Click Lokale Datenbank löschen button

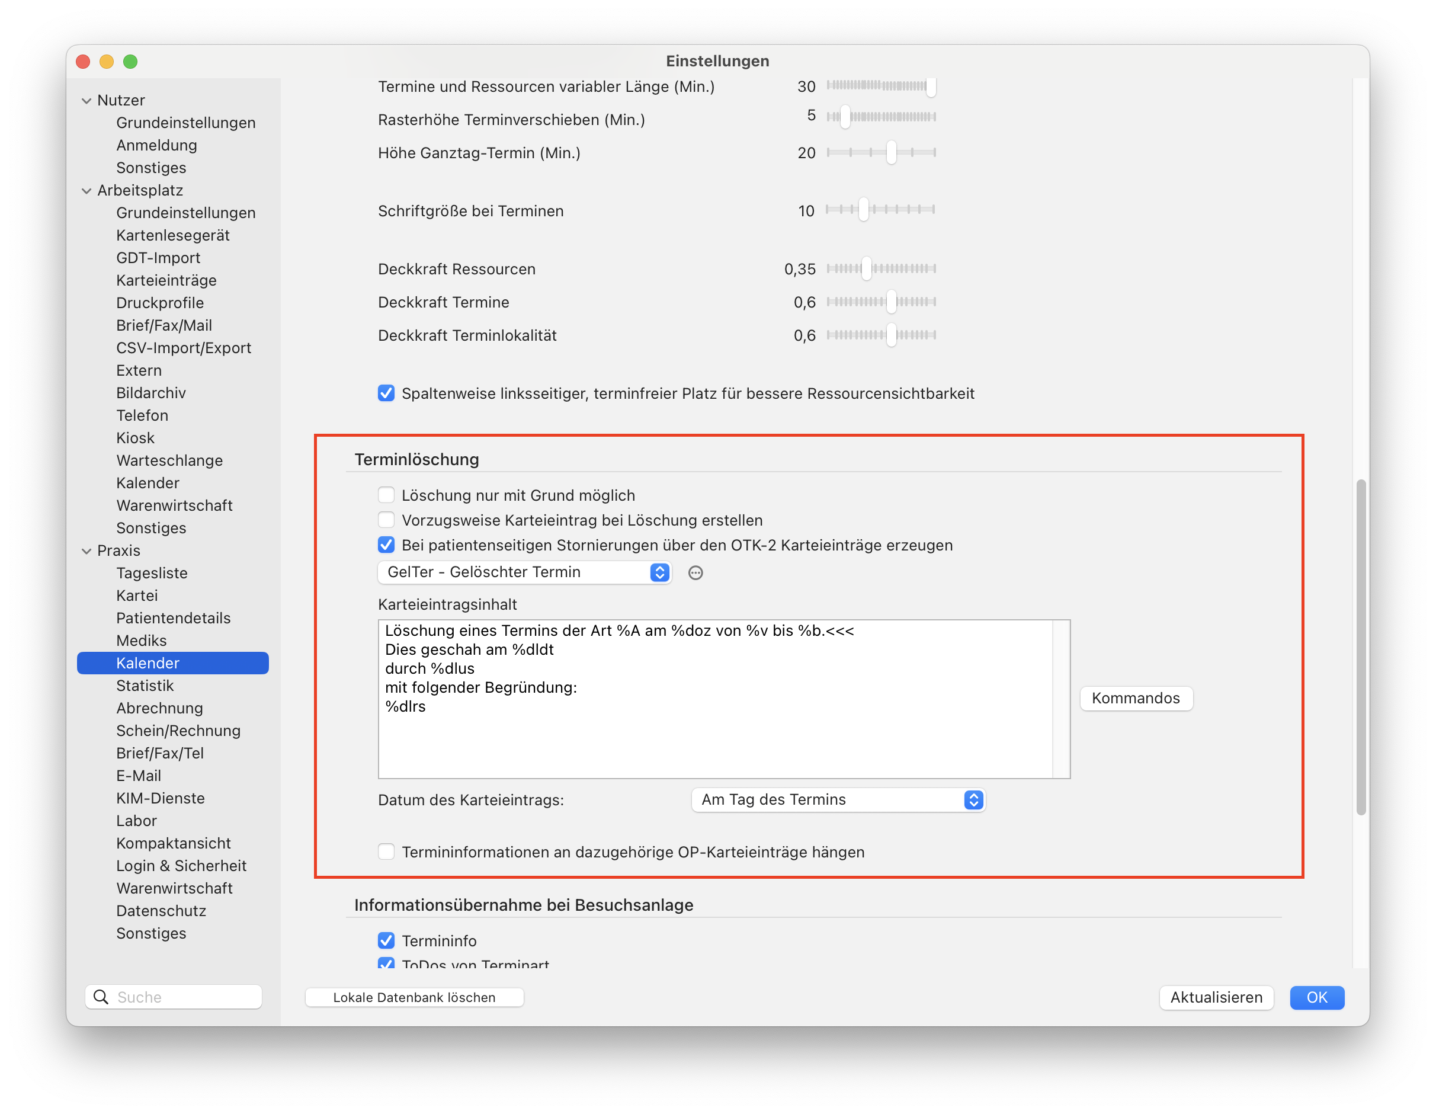414,997
